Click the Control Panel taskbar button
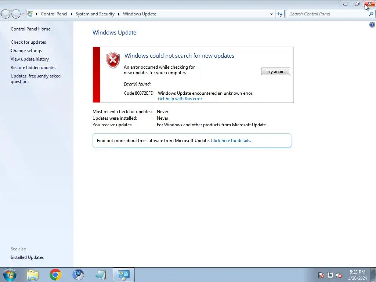The height and width of the screenshot is (282, 376). (x=123, y=275)
